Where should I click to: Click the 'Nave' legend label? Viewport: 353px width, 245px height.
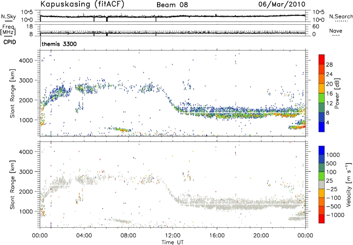tap(336, 31)
